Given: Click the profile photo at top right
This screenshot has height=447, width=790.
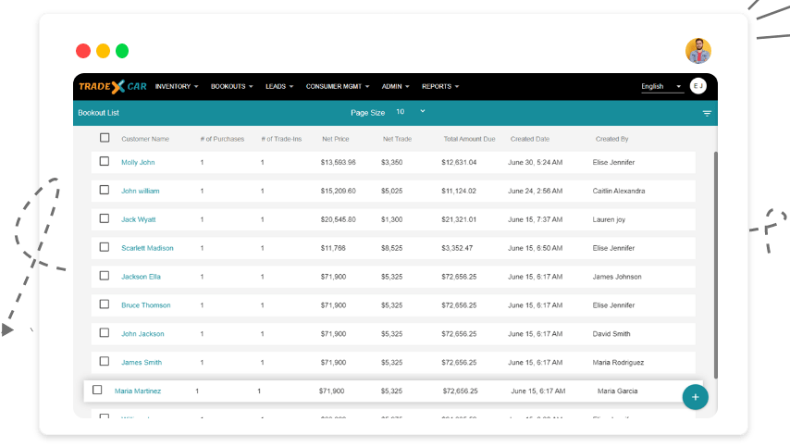Looking at the screenshot, I should tap(698, 51).
